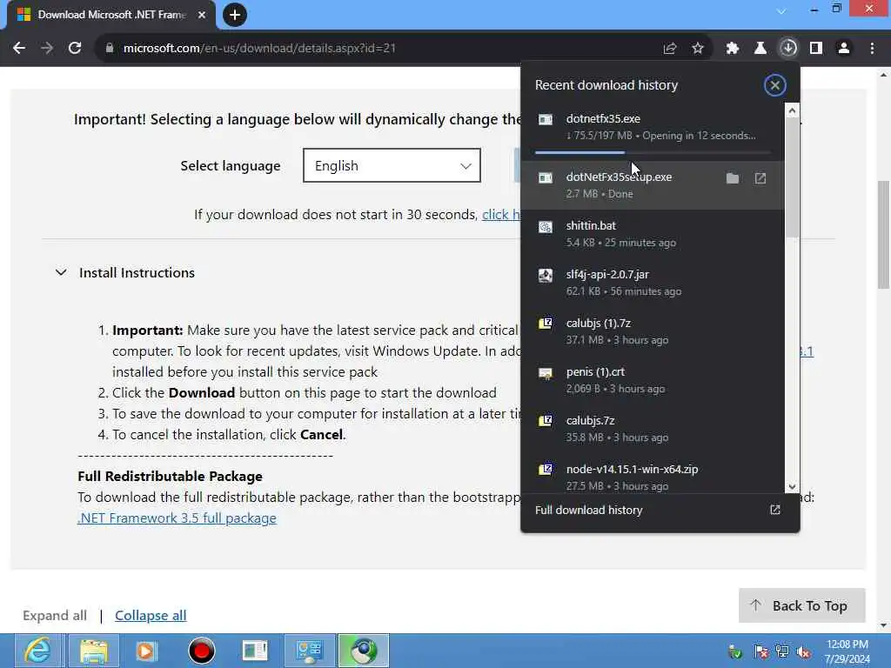This screenshot has width=891, height=668.
Task: Click the Full download history external icon
Action: pyautogui.click(x=775, y=510)
